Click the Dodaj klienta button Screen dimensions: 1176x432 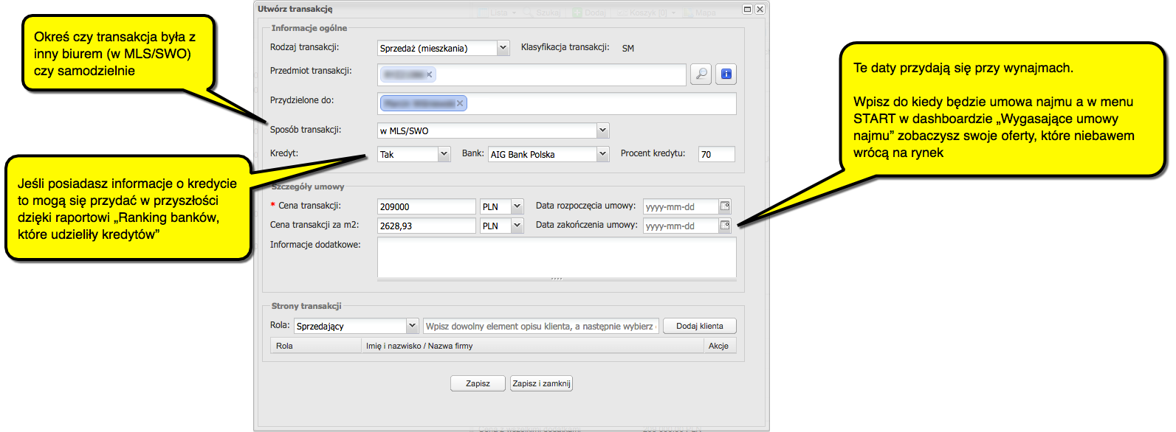point(699,326)
